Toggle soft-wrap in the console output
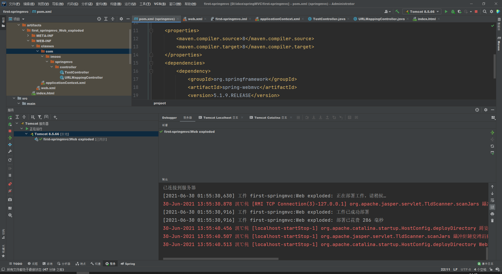The height and width of the screenshot is (274, 502). pos(492,200)
